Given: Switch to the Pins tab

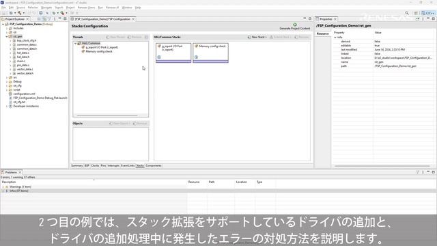Looking at the screenshot, I should click(x=103, y=165).
